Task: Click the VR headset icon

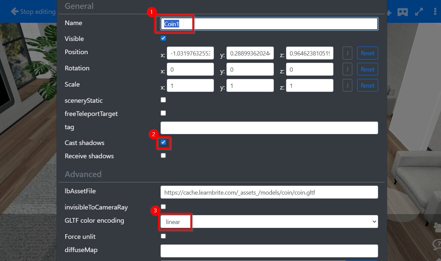Action: pyautogui.click(x=403, y=12)
